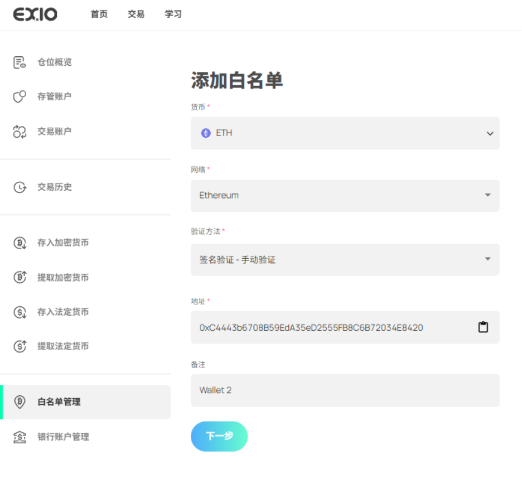Click the 存管账户 shield icon
The image size is (522, 479).
pos(20,97)
